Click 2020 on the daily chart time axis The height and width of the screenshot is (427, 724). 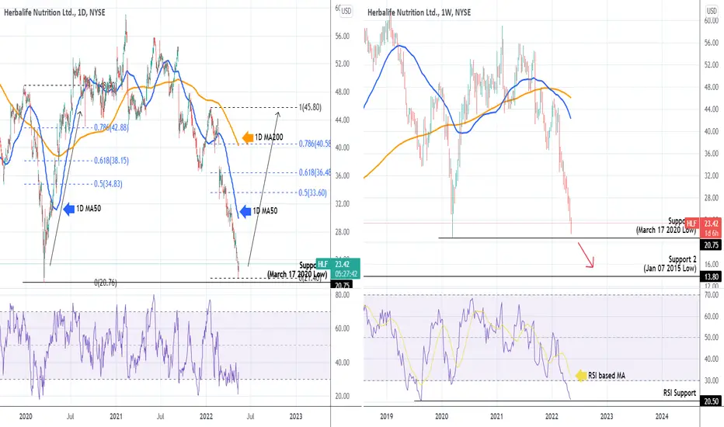(x=26, y=416)
